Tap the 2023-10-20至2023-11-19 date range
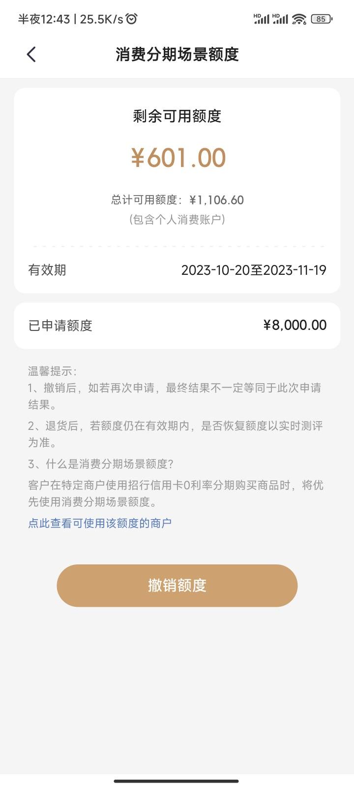This screenshot has height=788, width=354. (254, 270)
